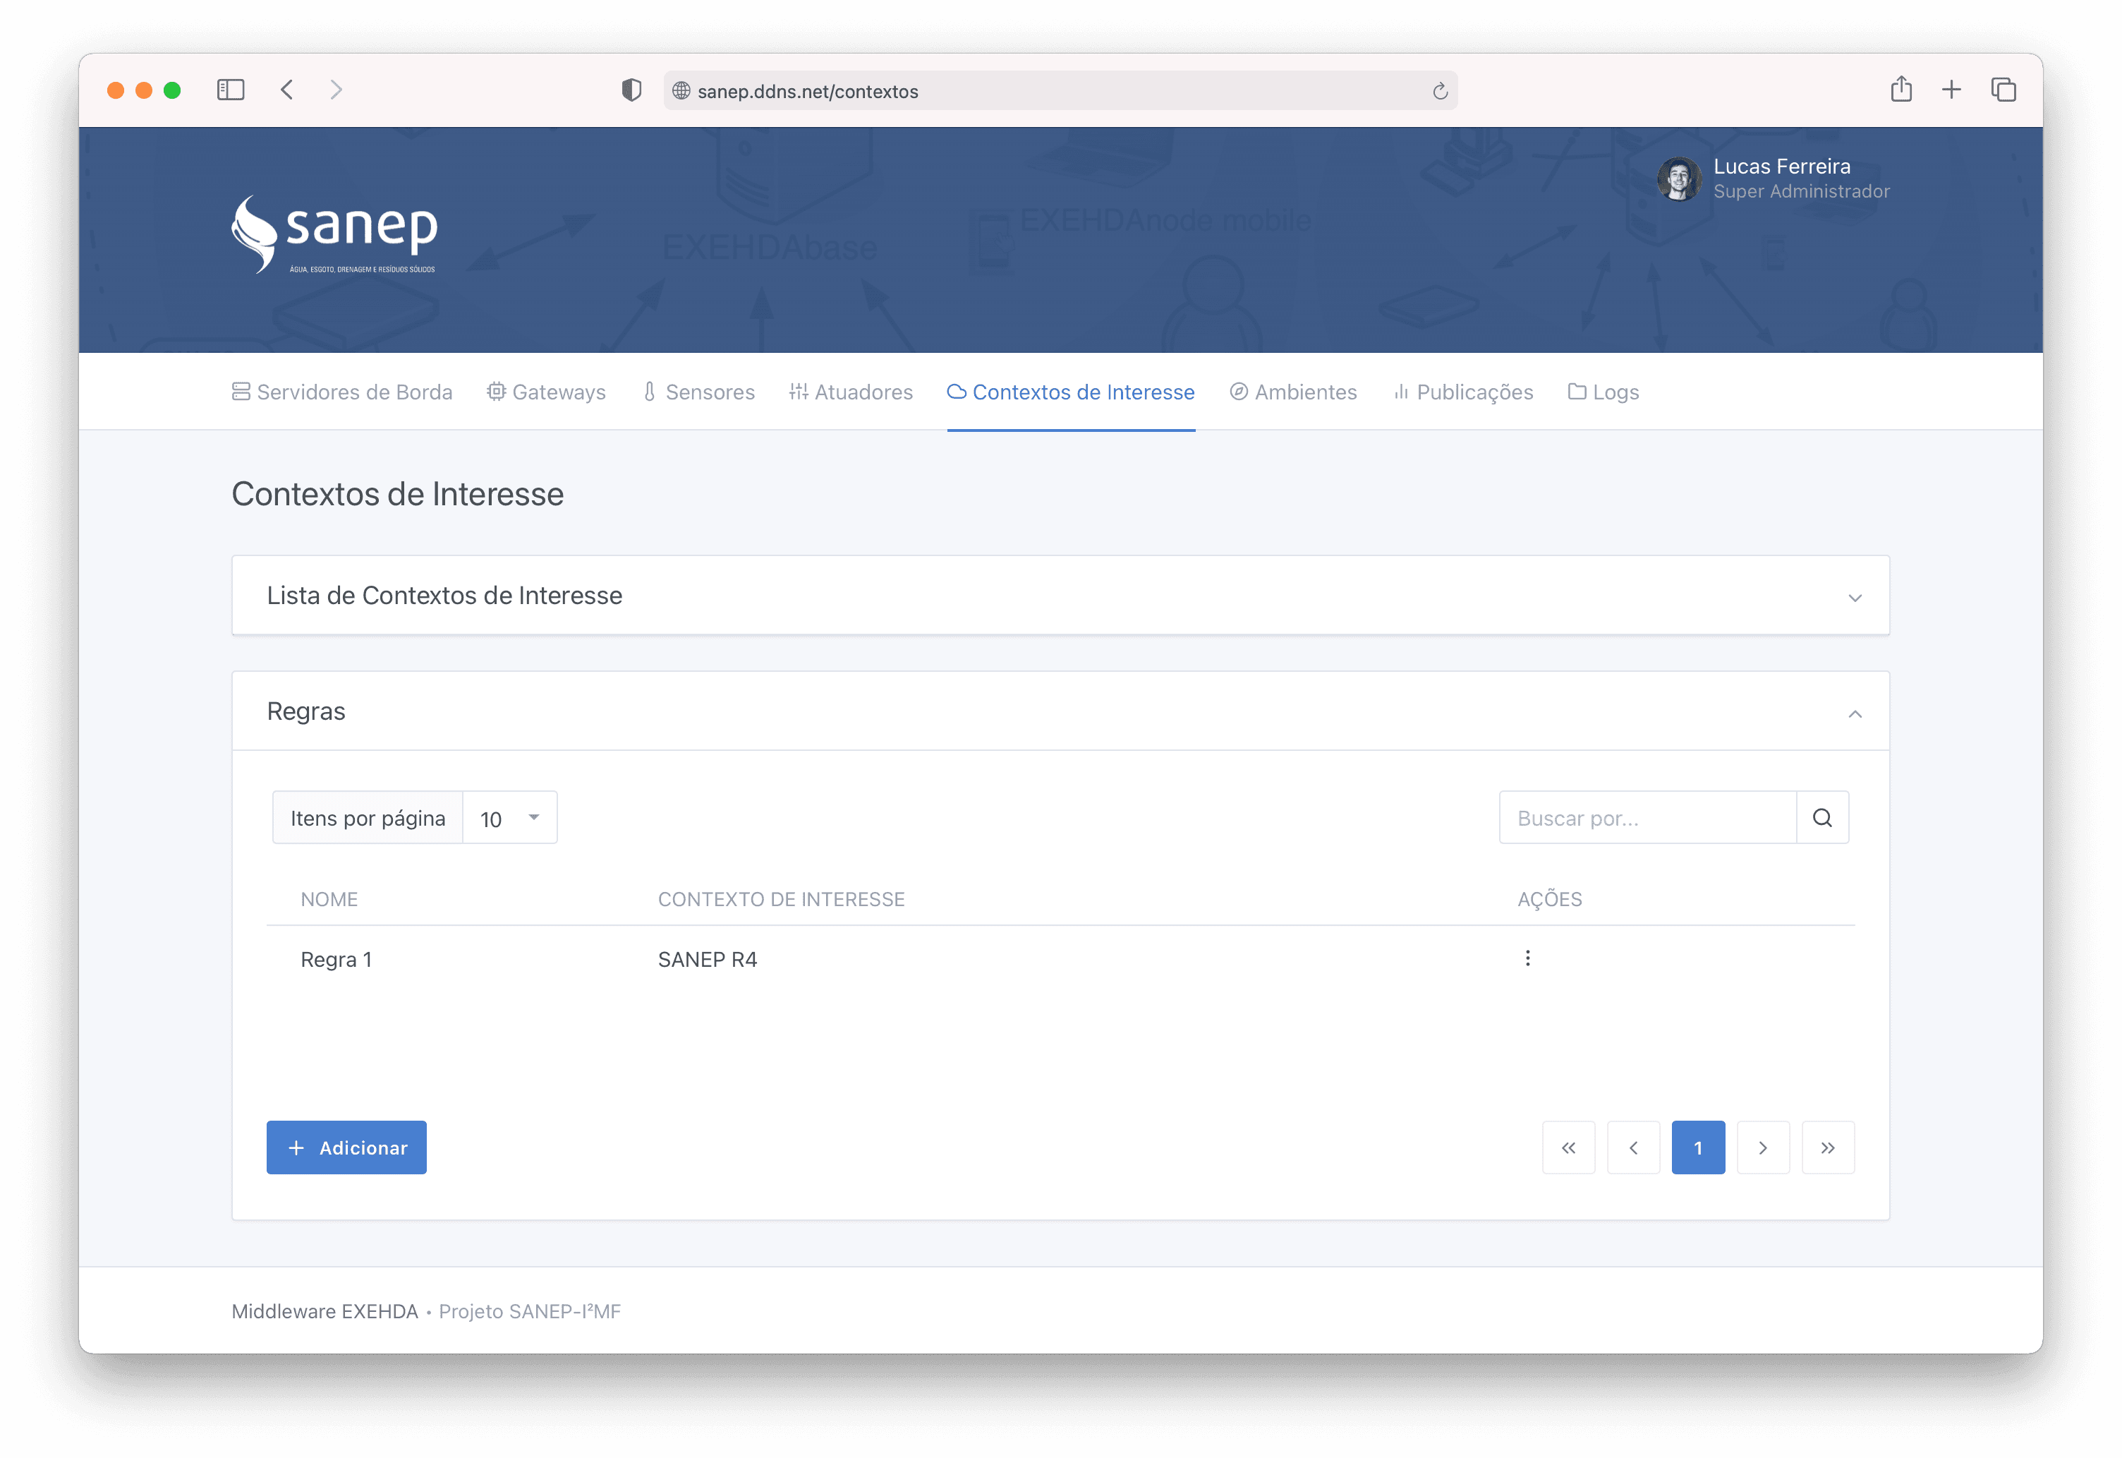Click Lucas Ferreira's profile avatar

click(x=1678, y=178)
